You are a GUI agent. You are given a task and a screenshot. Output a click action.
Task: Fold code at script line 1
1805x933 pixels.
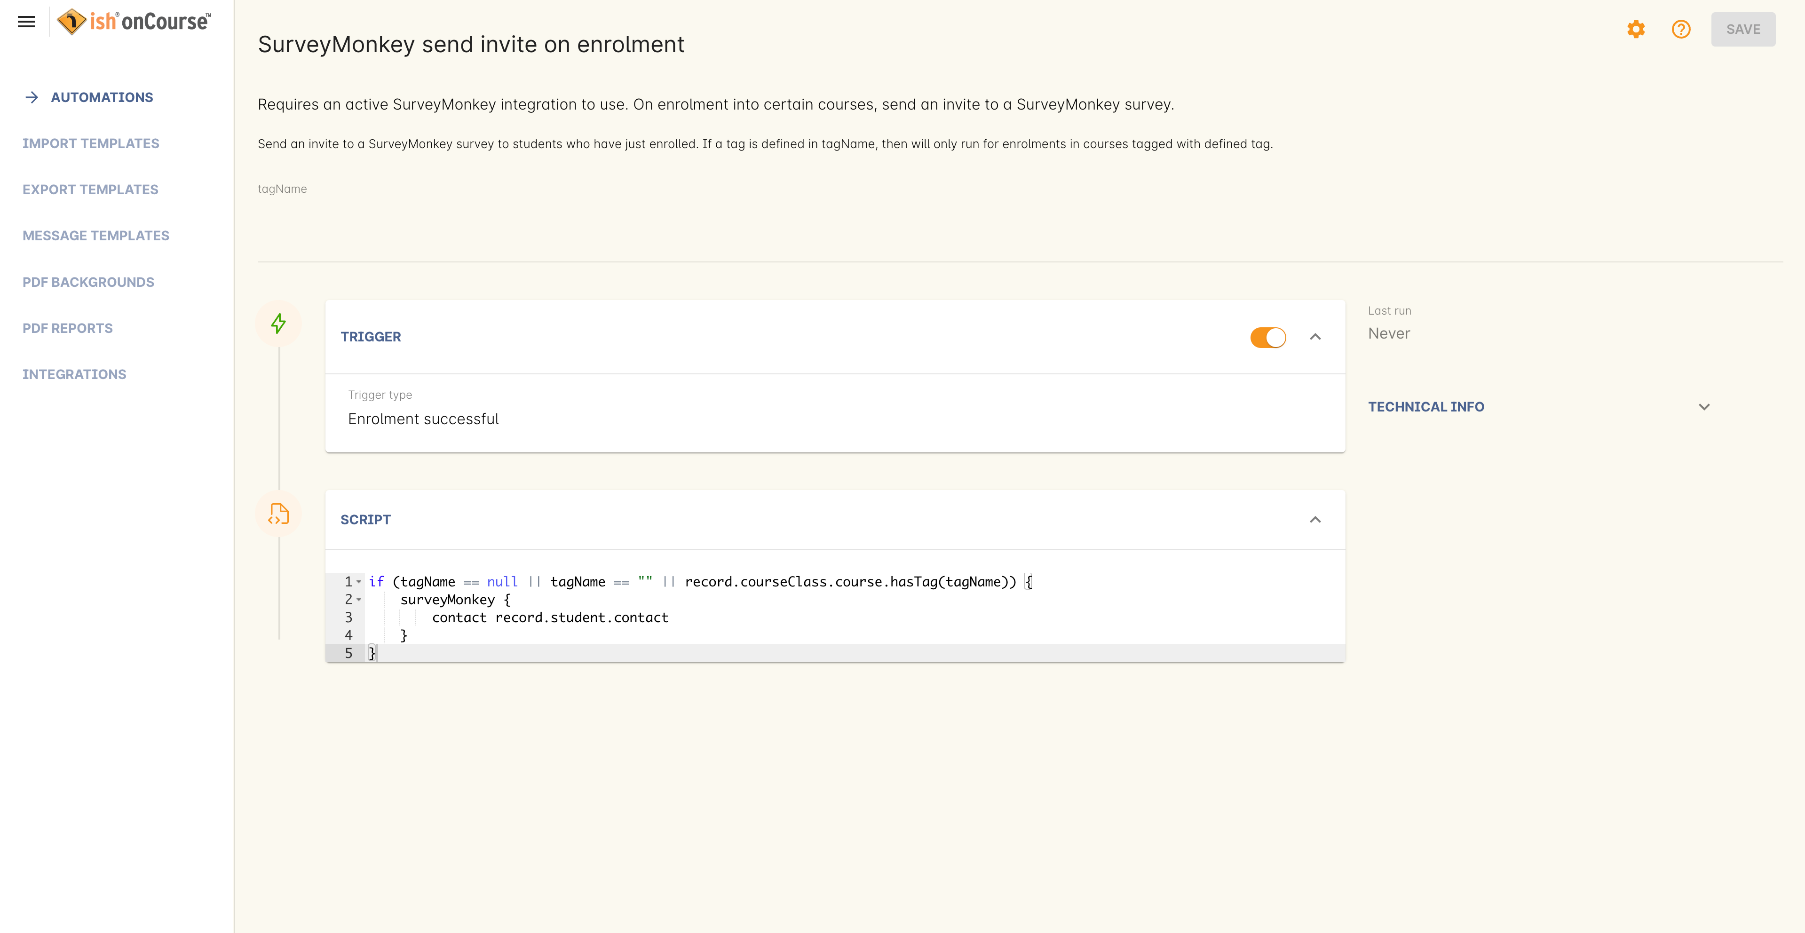pyautogui.click(x=359, y=582)
